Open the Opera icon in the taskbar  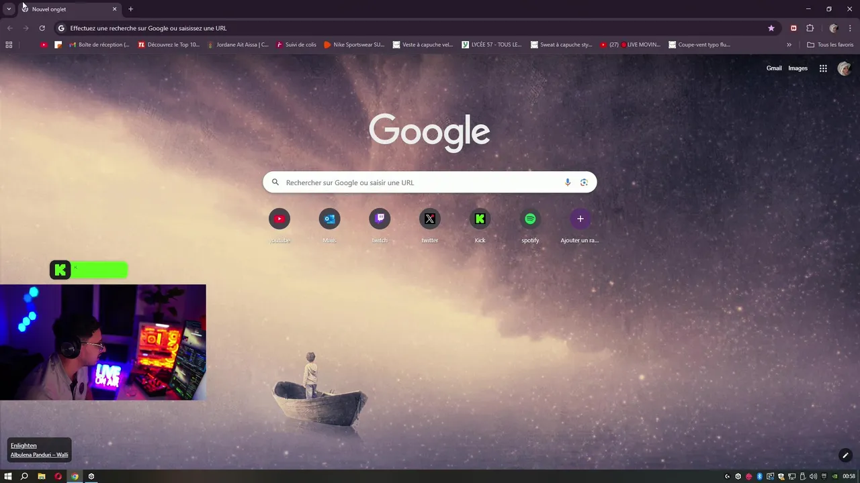click(58, 476)
